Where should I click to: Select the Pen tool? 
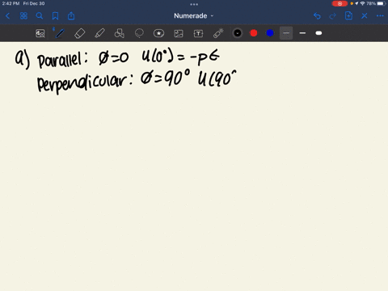[x=60, y=33]
